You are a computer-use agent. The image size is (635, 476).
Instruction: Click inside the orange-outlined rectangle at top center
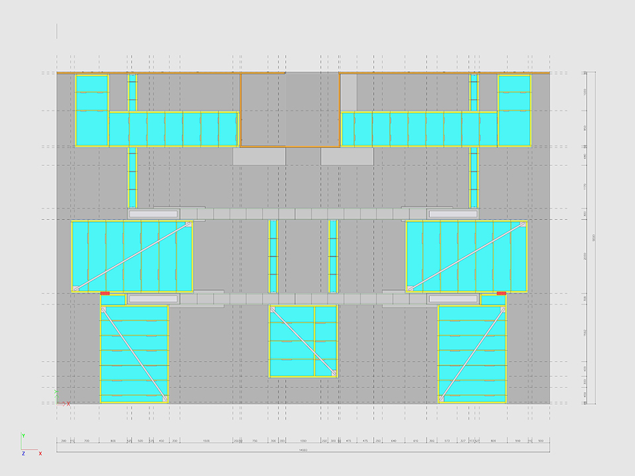click(x=290, y=109)
